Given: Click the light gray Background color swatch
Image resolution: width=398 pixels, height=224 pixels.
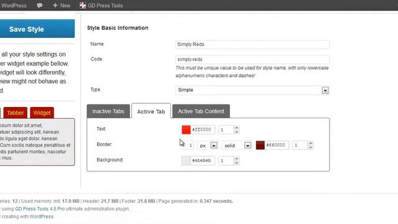Looking at the screenshot, I should [186, 161].
